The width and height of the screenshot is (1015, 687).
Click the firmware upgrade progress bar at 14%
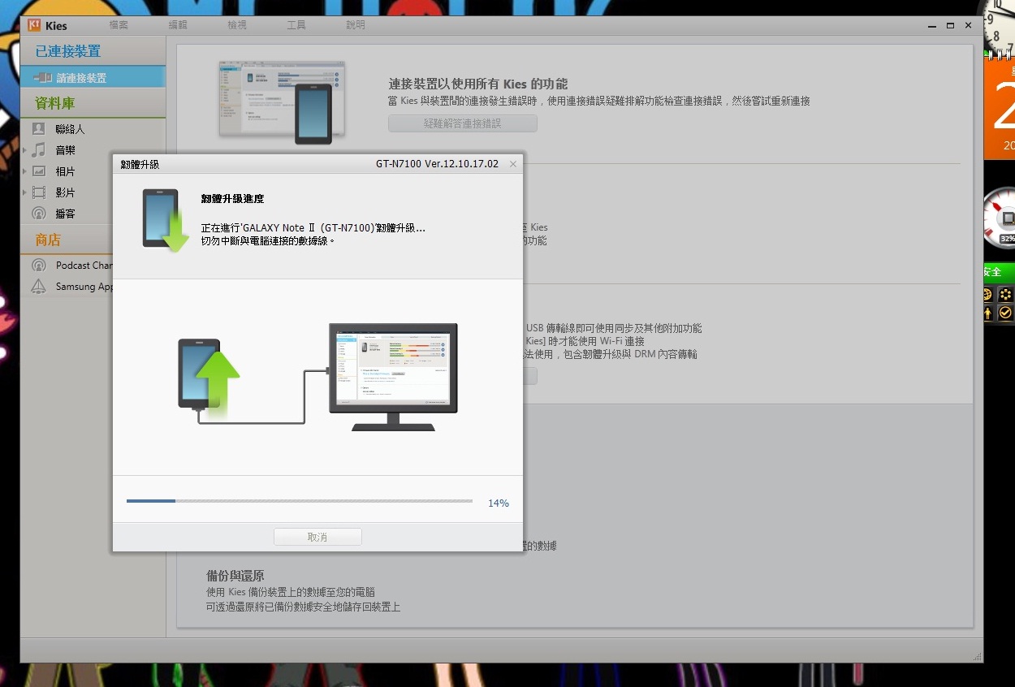(299, 501)
